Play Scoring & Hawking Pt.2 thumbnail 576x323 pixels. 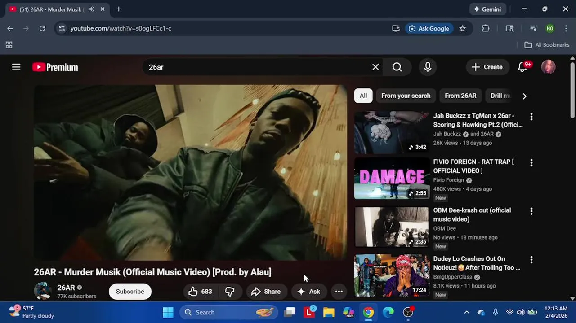click(x=392, y=133)
